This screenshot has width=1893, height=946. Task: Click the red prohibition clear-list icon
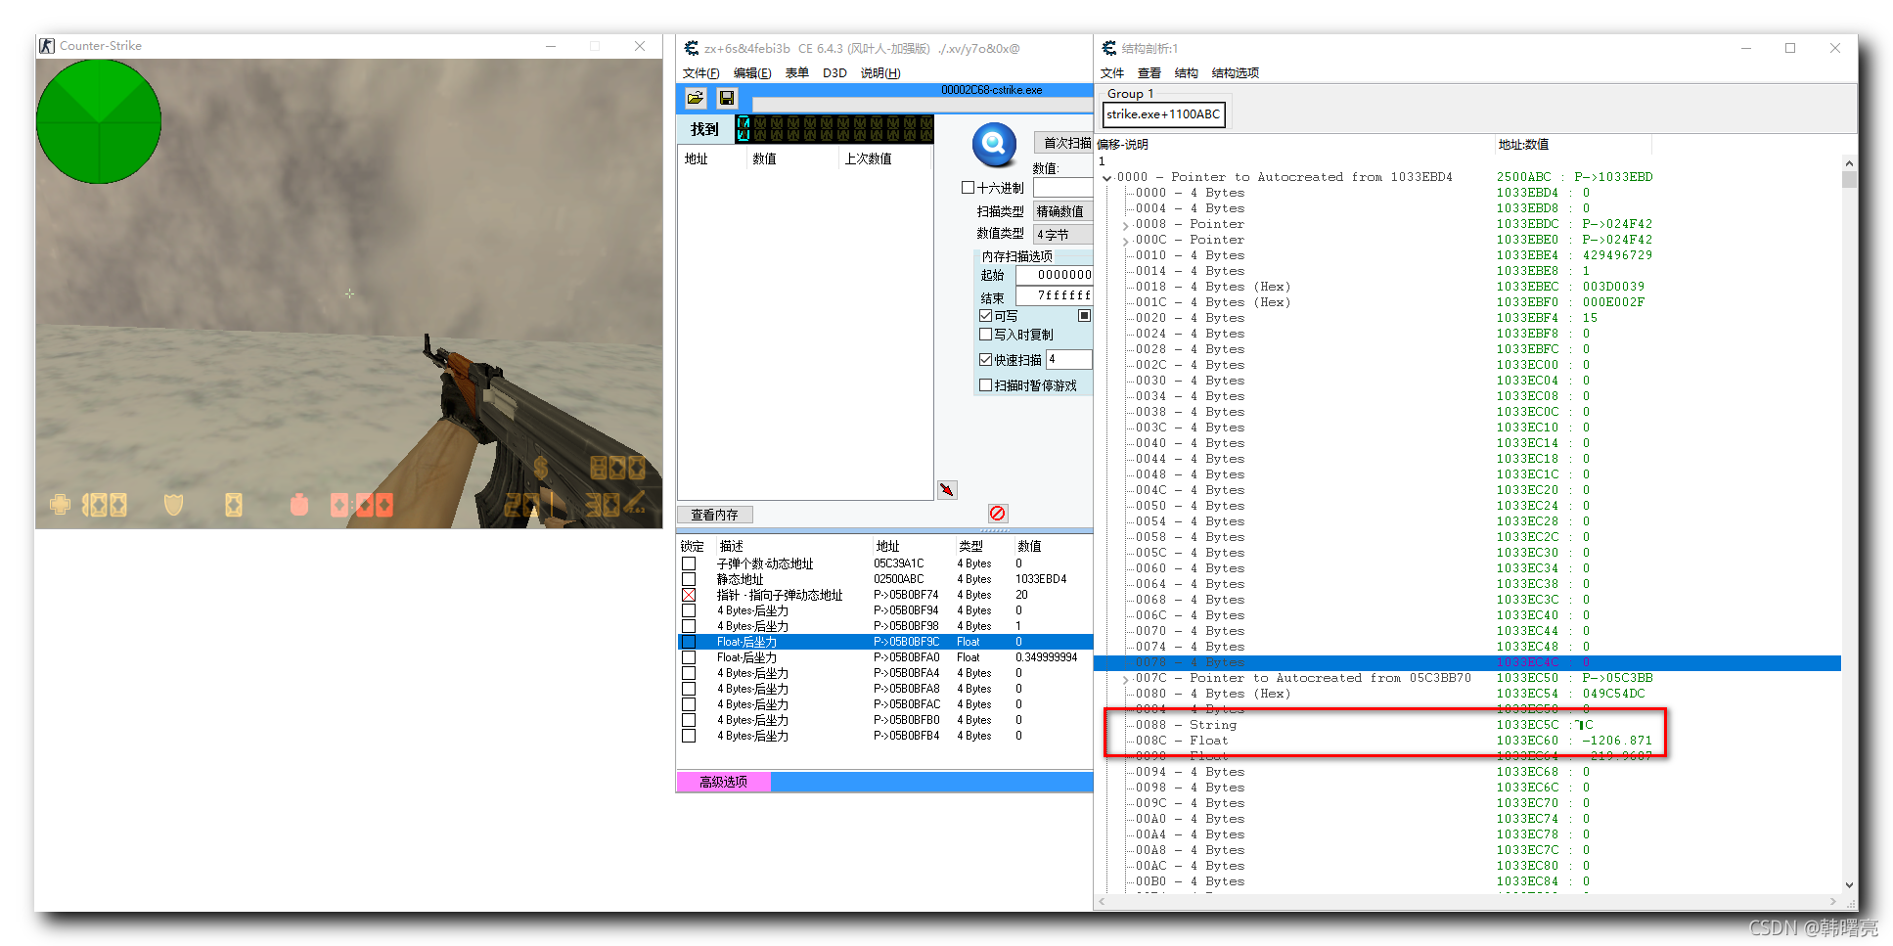[997, 513]
